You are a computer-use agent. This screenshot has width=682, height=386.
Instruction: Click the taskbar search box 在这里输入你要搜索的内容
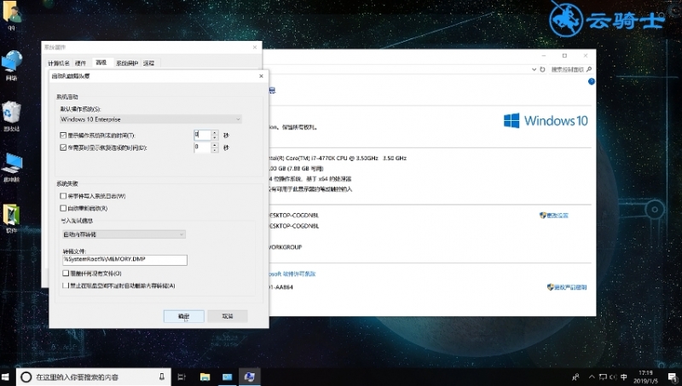tap(93, 377)
